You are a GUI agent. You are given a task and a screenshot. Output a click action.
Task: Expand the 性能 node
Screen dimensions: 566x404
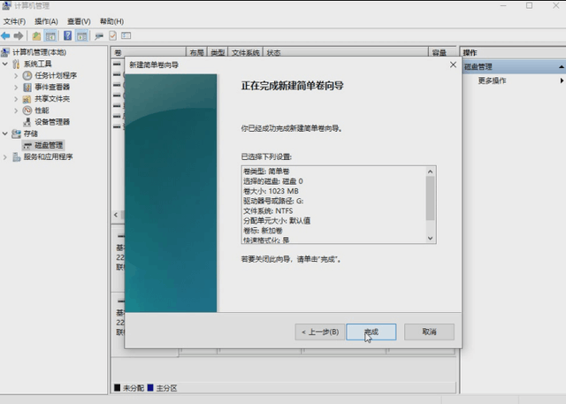[x=16, y=111]
